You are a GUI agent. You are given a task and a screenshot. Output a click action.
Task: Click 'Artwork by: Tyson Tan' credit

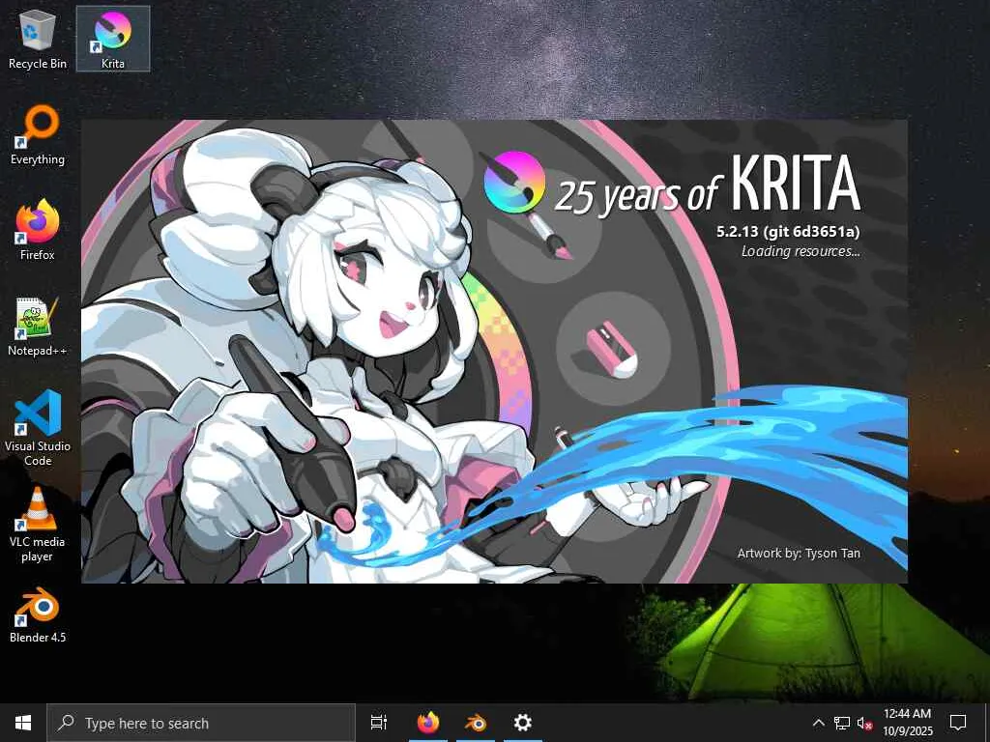799,554
